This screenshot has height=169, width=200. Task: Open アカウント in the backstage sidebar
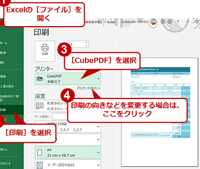coord(6,163)
